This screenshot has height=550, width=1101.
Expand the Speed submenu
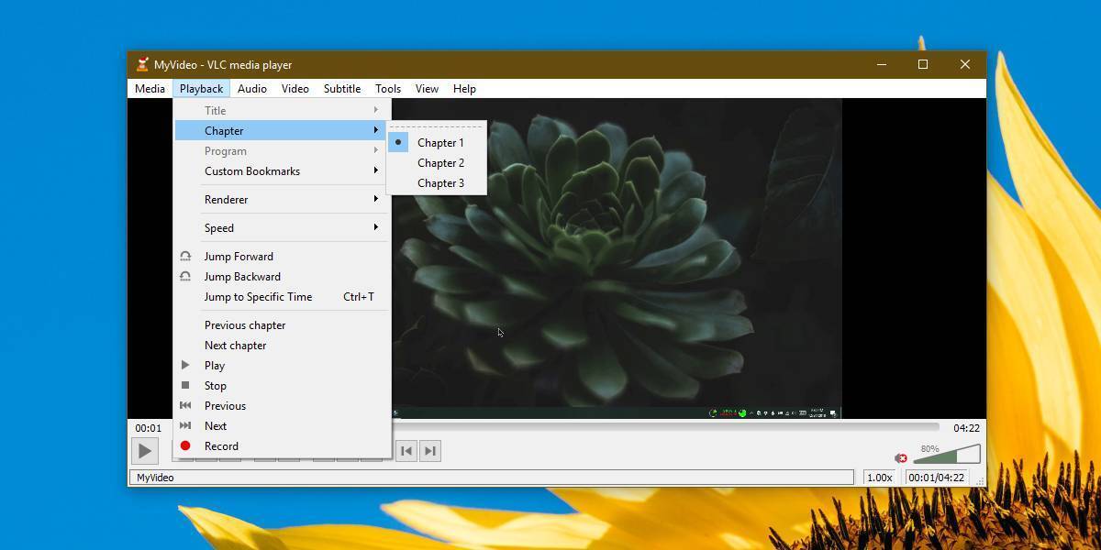pyautogui.click(x=219, y=227)
